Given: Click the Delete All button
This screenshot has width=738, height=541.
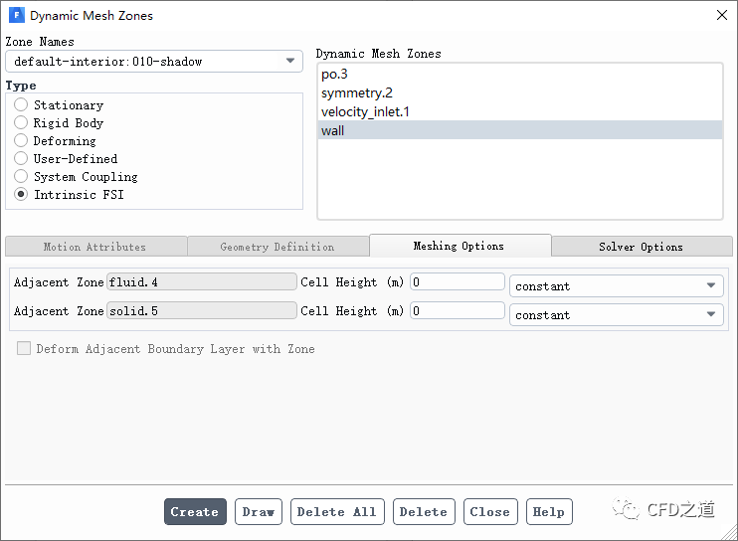Looking at the screenshot, I should point(335,512).
